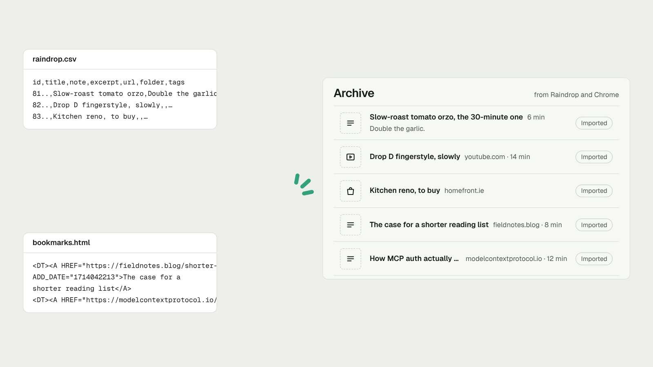
Task: Click the article icon for shorter reading list
Action: (351, 225)
